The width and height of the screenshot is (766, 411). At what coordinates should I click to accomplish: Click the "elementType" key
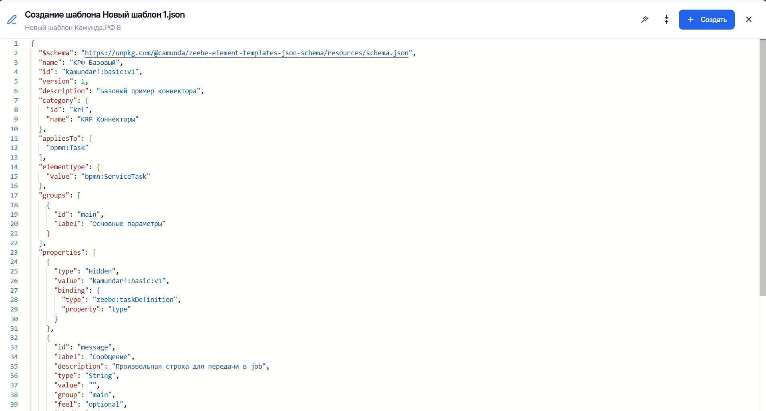pyautogui.click(x=64, y=167)
